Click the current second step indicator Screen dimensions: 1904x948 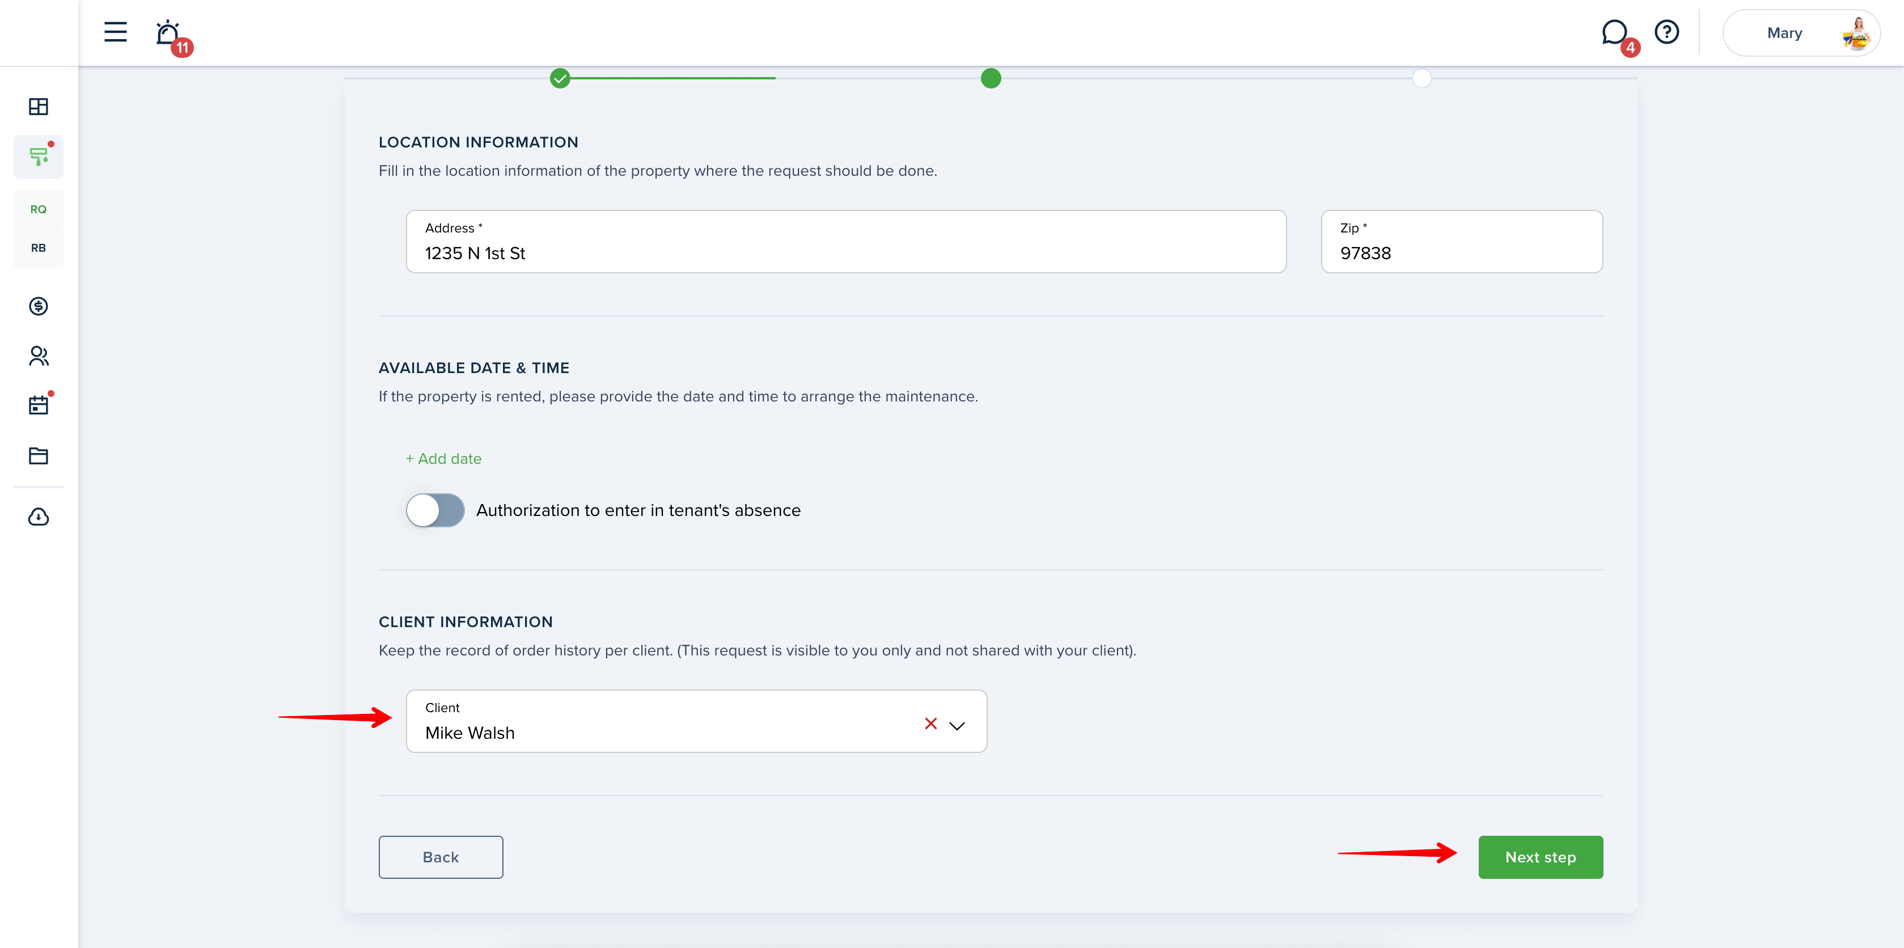click(991, 78)
